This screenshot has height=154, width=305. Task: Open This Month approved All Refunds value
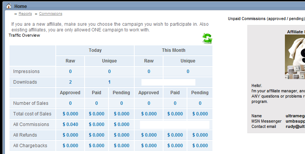(149, 135)
